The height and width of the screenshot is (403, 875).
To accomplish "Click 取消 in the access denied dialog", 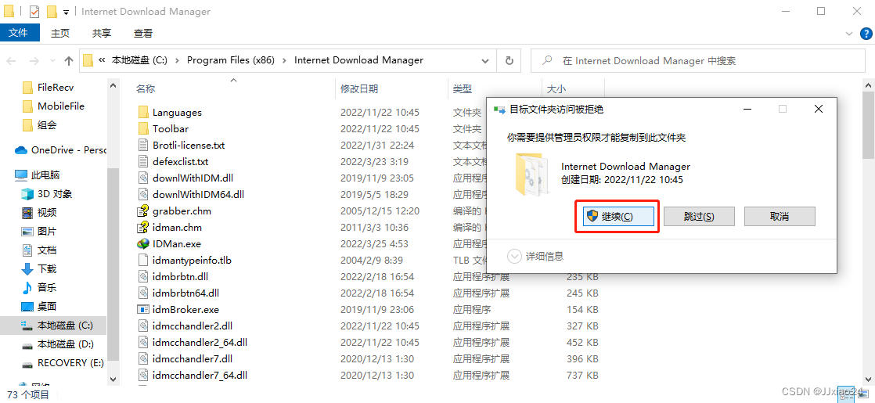I will tap(780, 217).
